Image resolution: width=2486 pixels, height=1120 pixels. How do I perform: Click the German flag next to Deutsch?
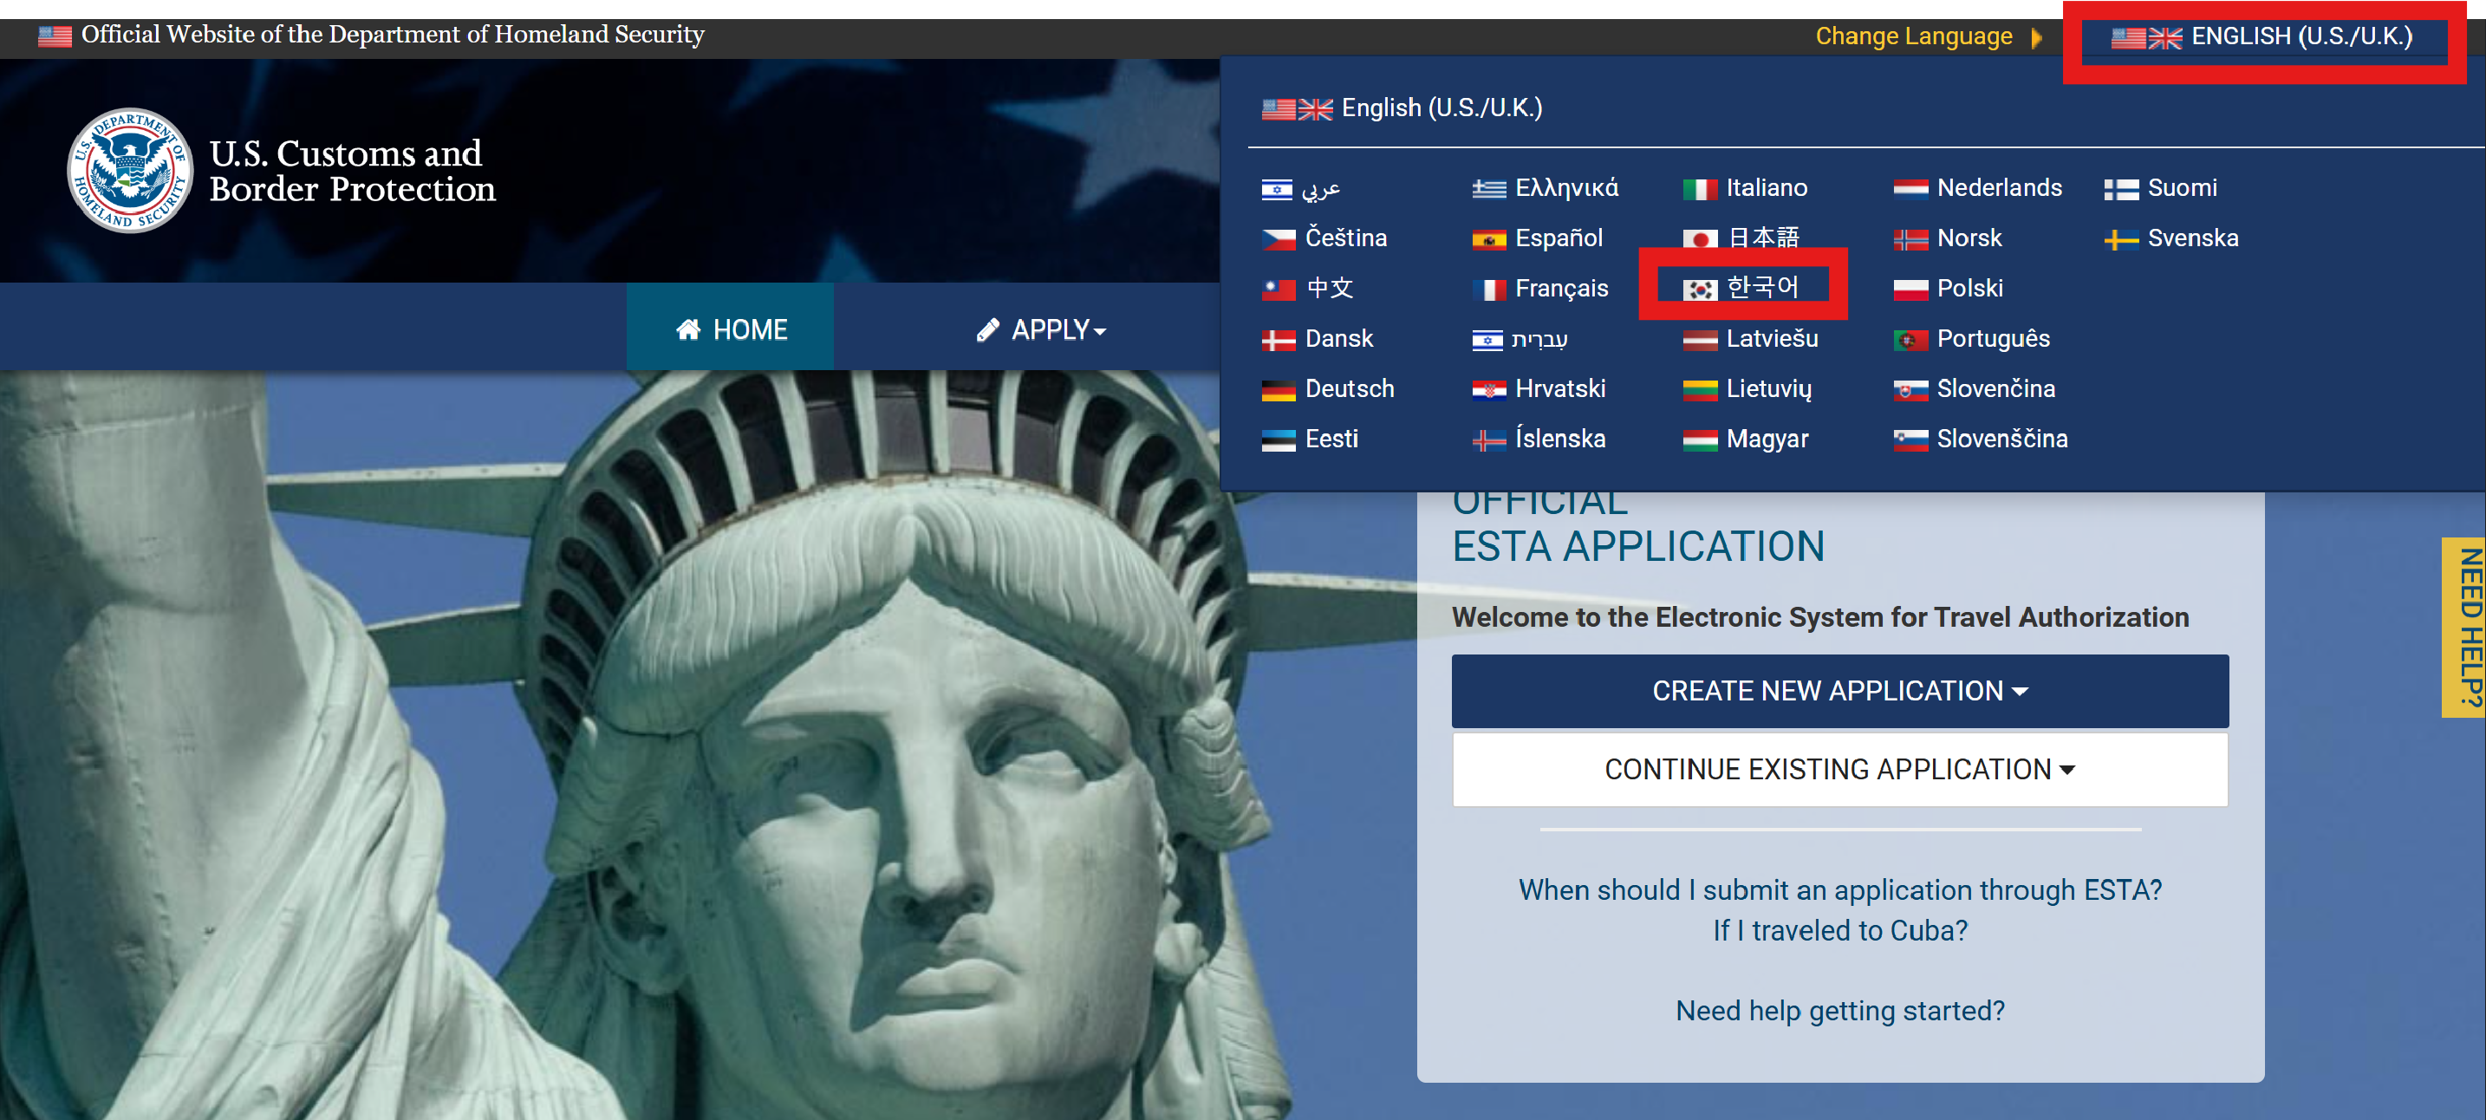pos(1278,389)
